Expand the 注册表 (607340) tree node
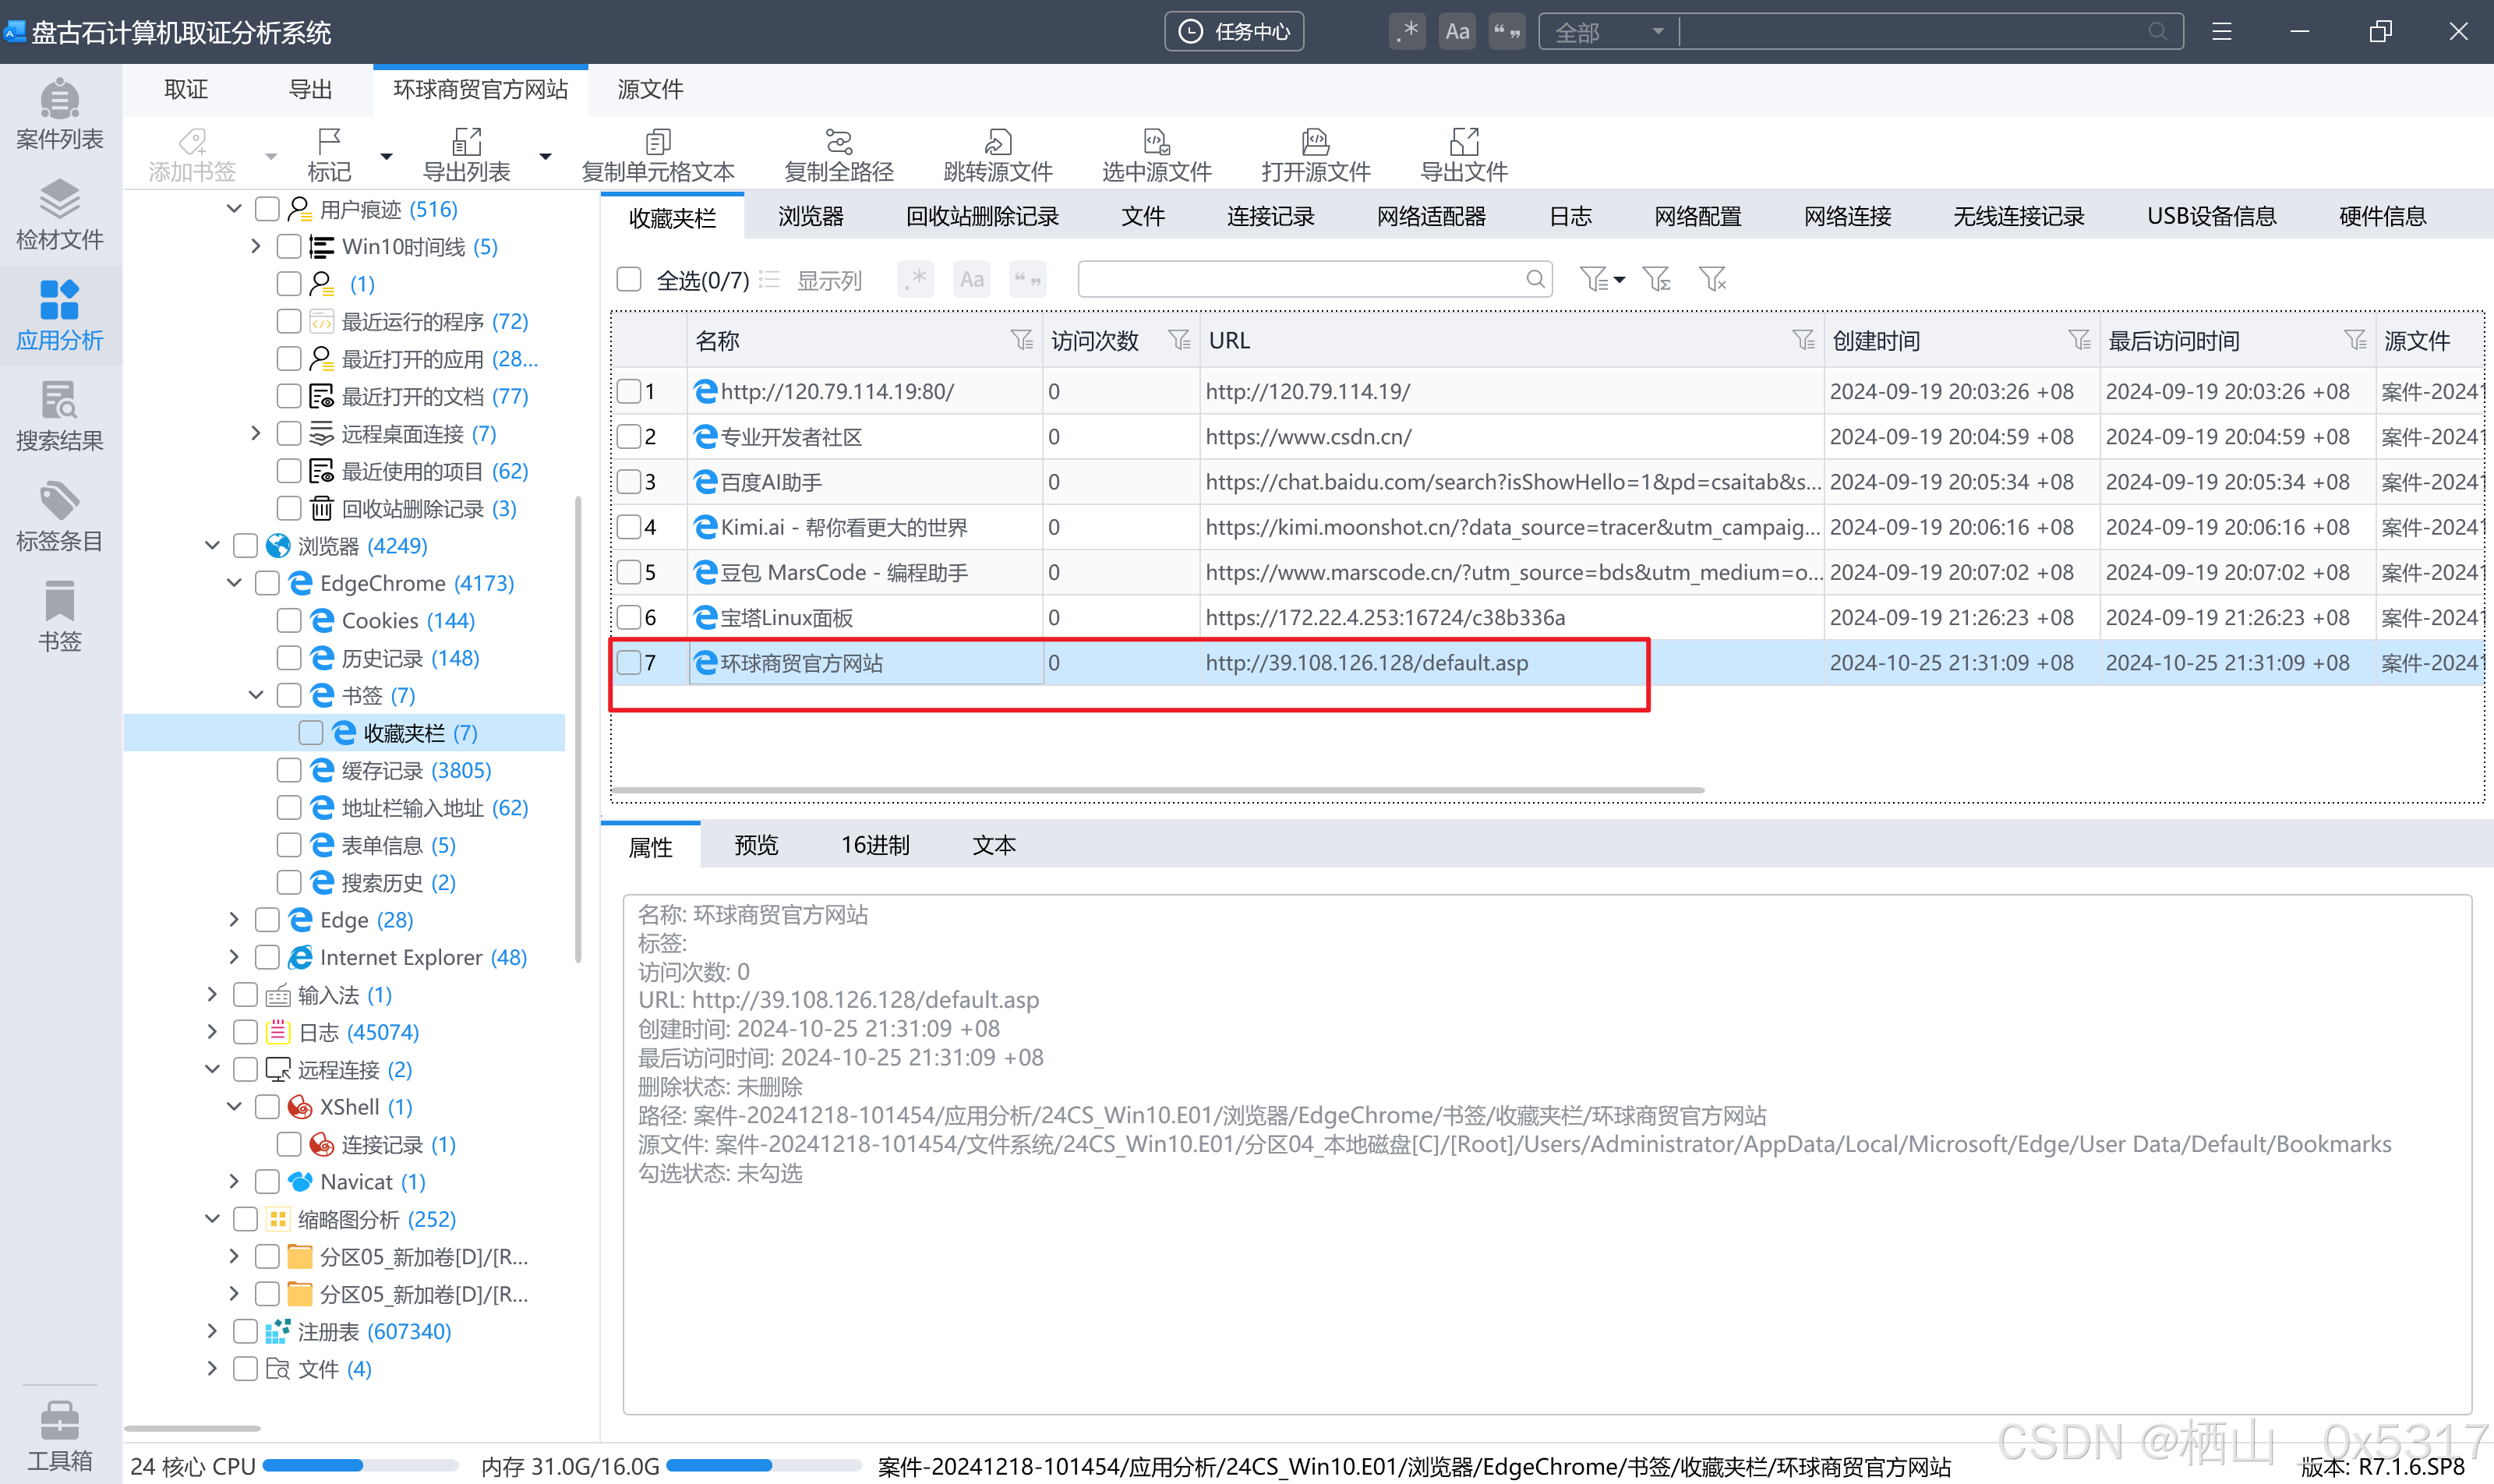 tap(212, 1331)
